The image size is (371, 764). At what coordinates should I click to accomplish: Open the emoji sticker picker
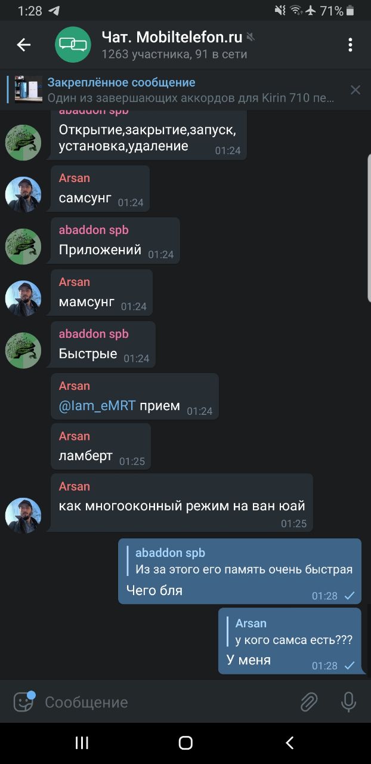pos(24,702)
